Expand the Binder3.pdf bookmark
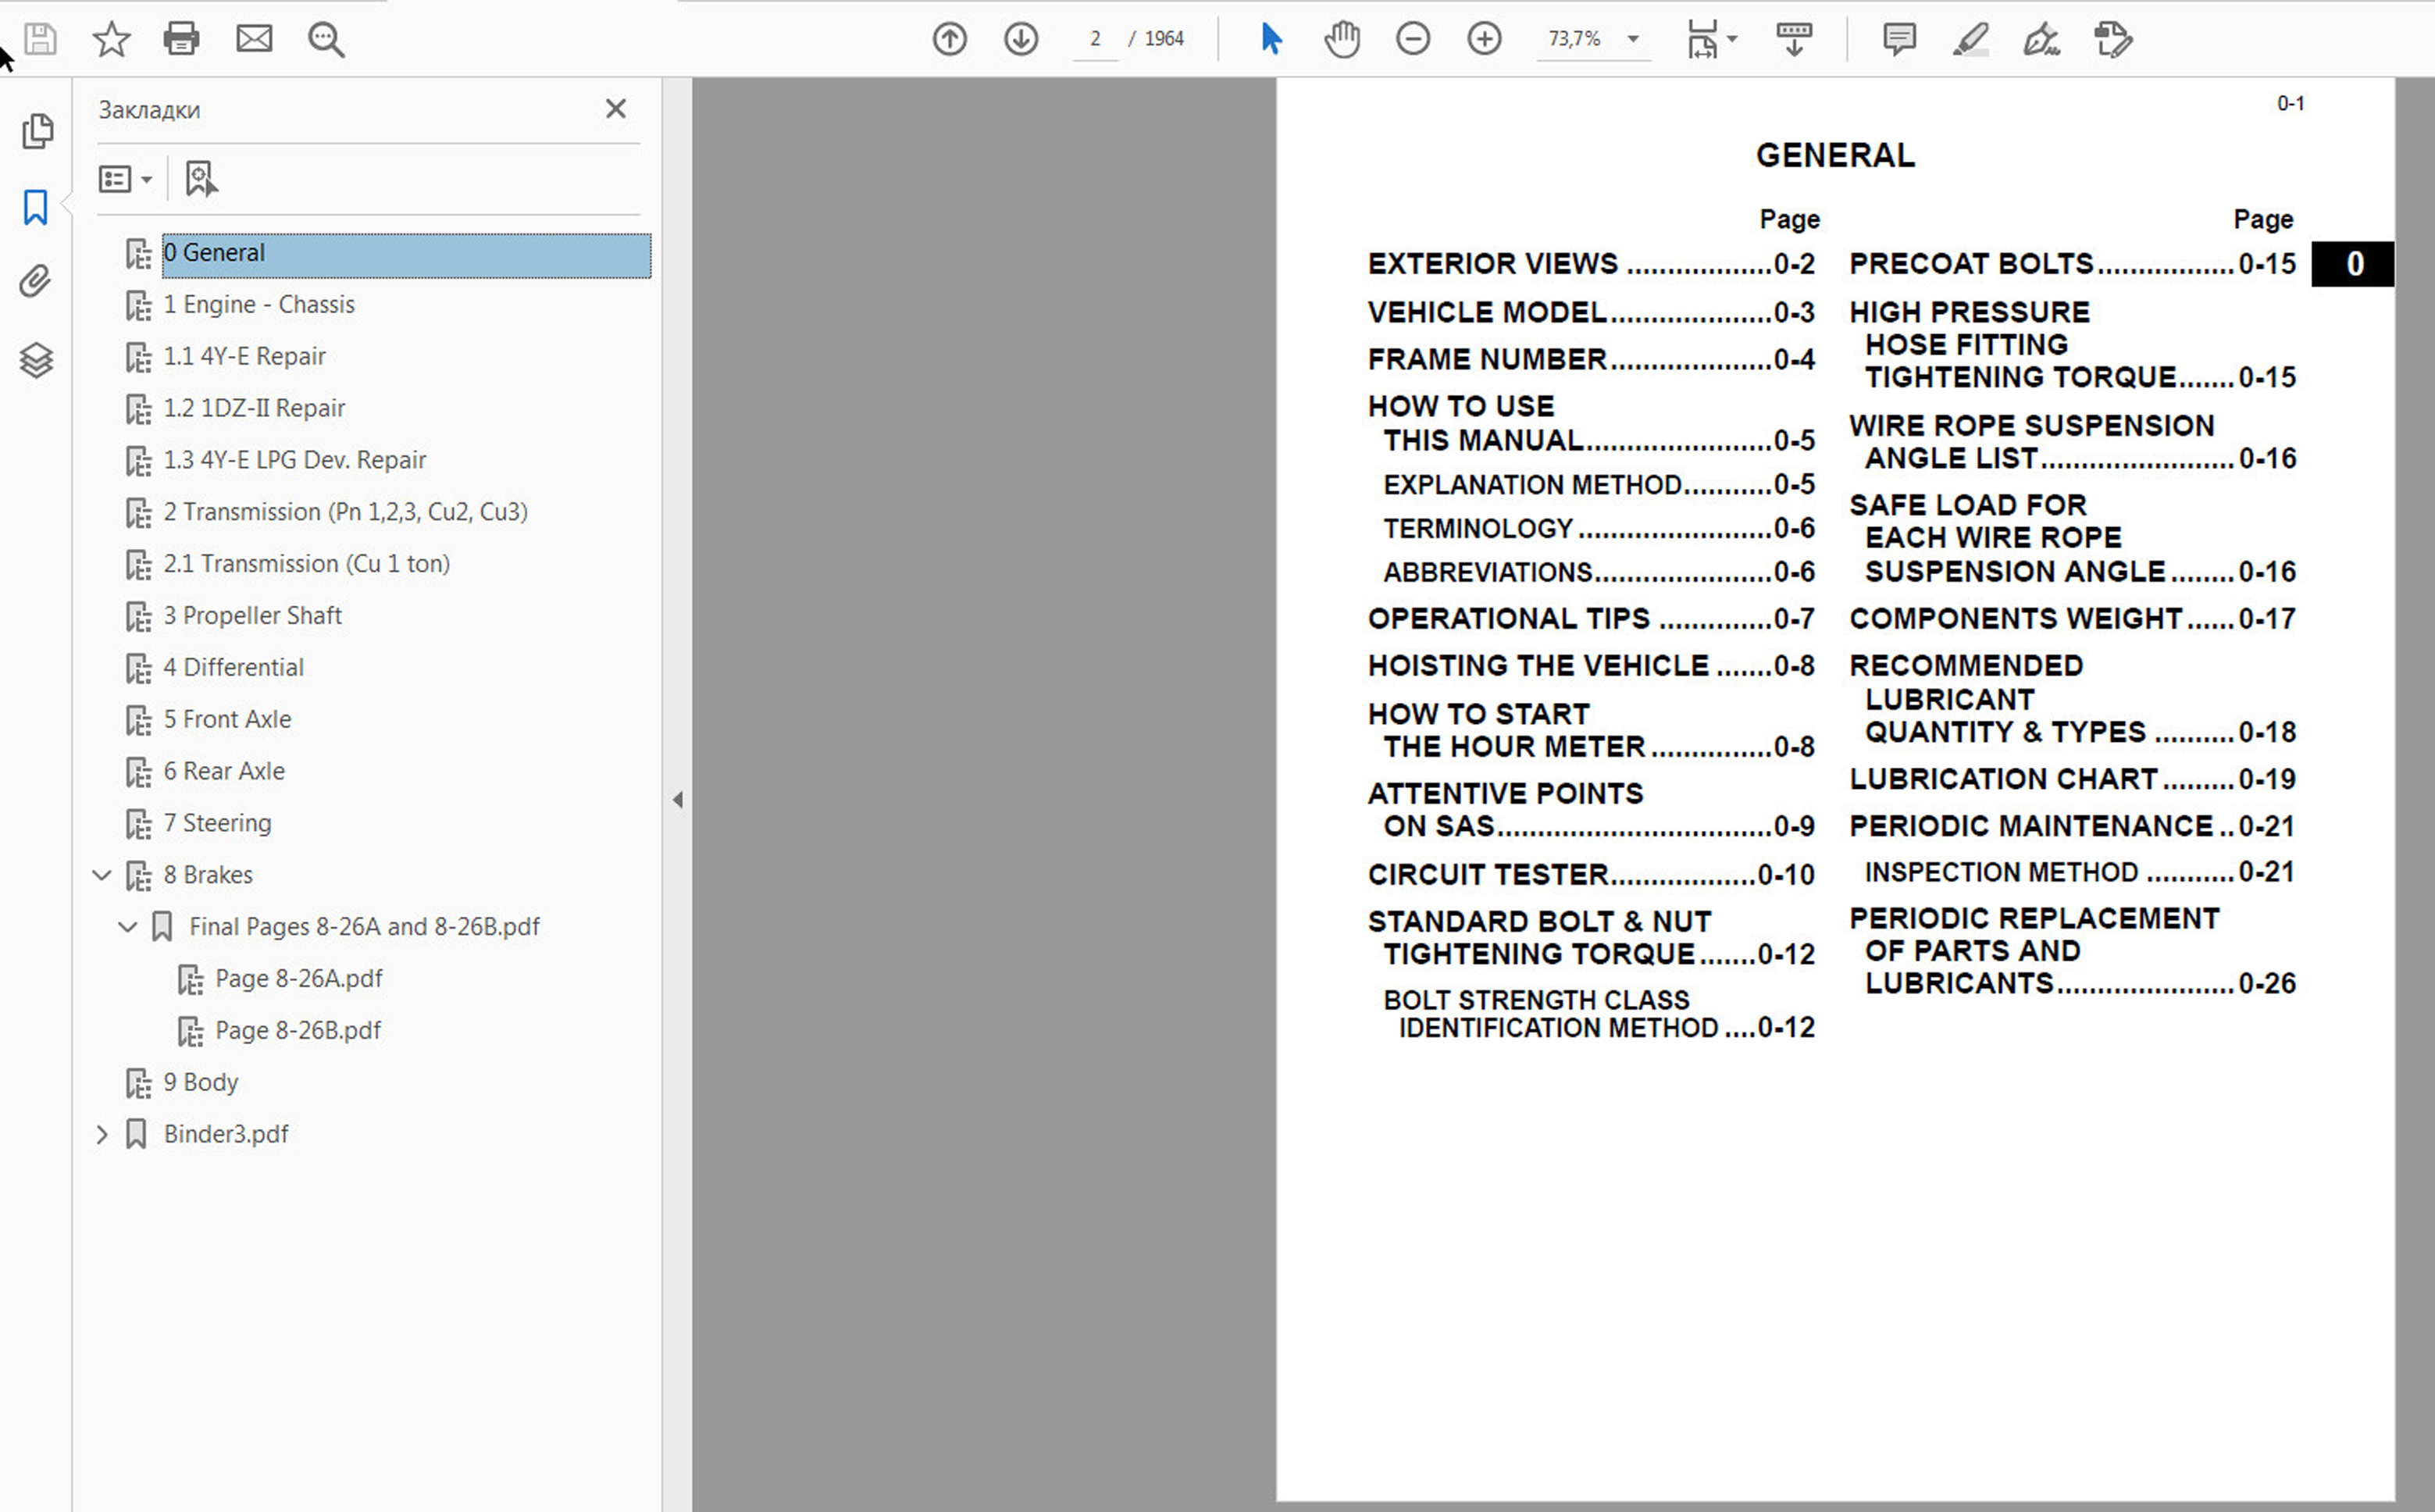The image size is (2435, 1512). click(102, 1134)
